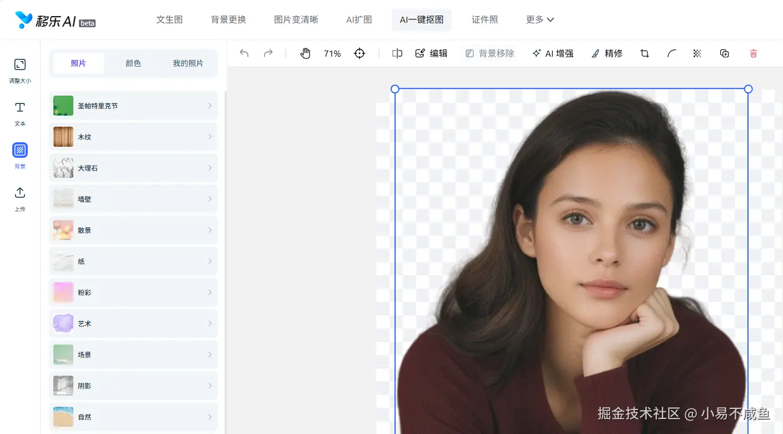Select the crop tool icon
The width and height of the screenshot is (783, 434).
coord(645,53)
